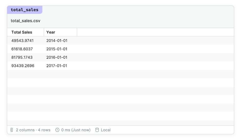Viewport: 242px width, 140px height.
Task: Click the Local data source label
Action: 106,130
